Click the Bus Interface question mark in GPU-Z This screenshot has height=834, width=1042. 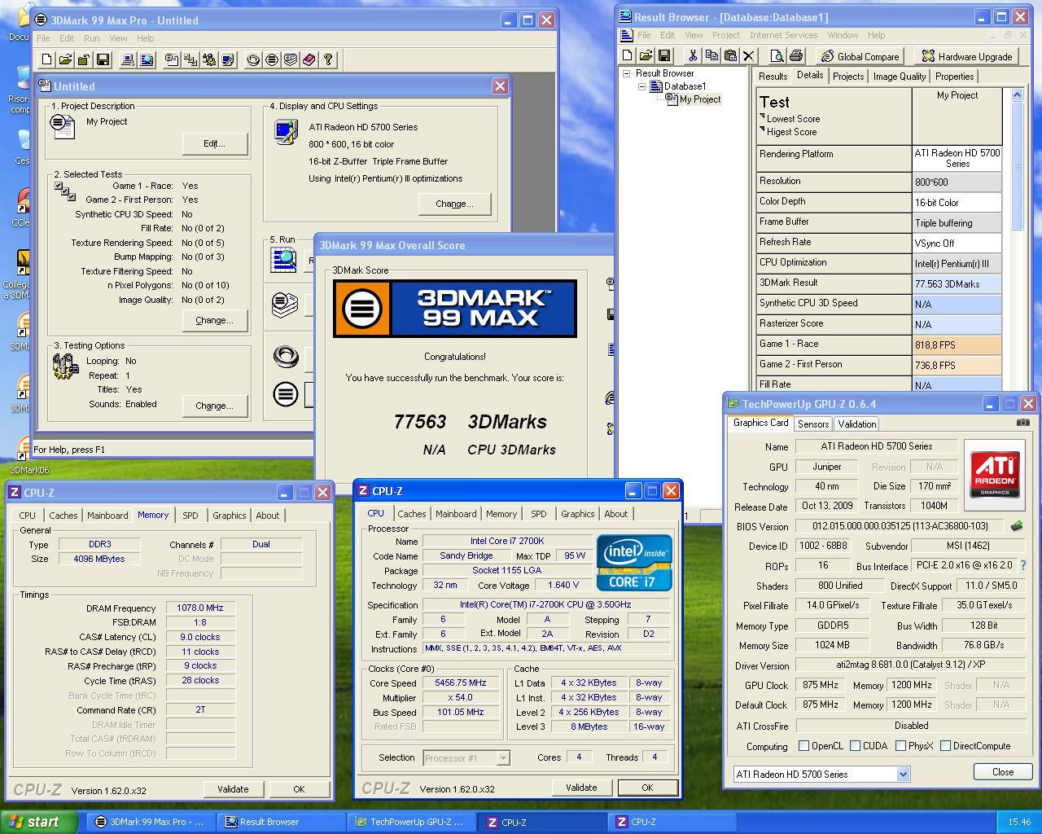1023,565
